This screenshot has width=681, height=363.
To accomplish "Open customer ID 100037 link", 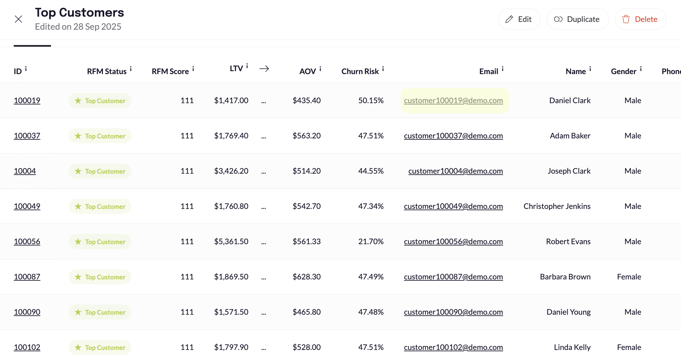I will (27, 136).
